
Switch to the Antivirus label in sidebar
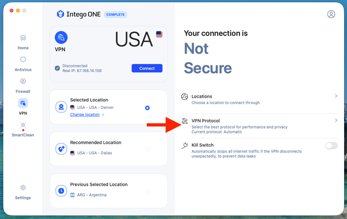[23, 69]
